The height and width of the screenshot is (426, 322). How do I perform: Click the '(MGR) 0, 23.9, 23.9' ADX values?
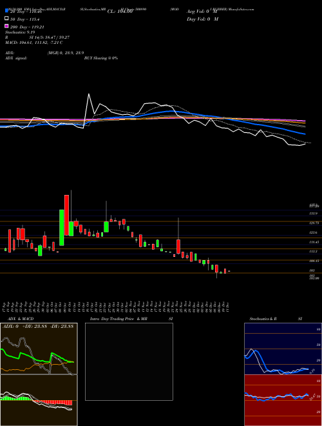click(x=66, y=53)
